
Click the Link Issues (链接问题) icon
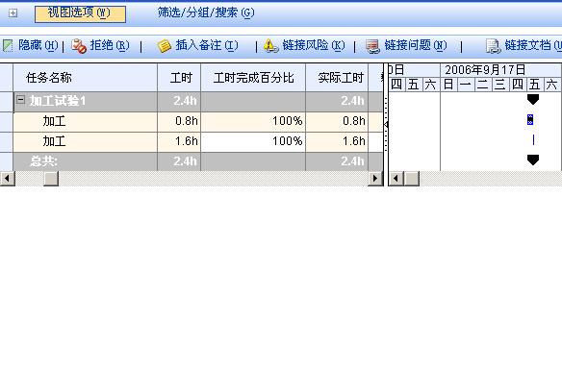point(372,46)
